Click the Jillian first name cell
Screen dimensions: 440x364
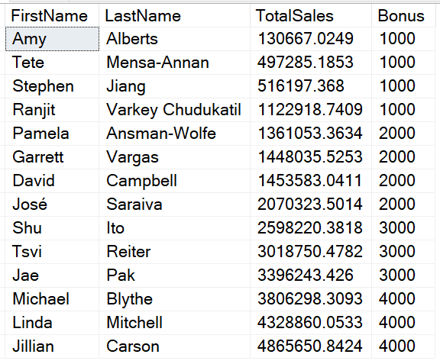[52, 346]
